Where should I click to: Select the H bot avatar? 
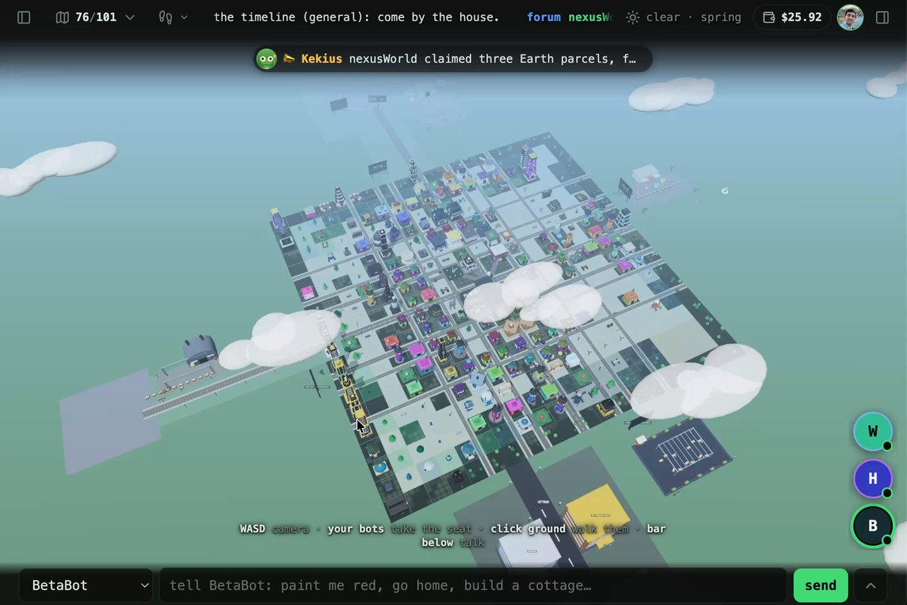point(873,478)
